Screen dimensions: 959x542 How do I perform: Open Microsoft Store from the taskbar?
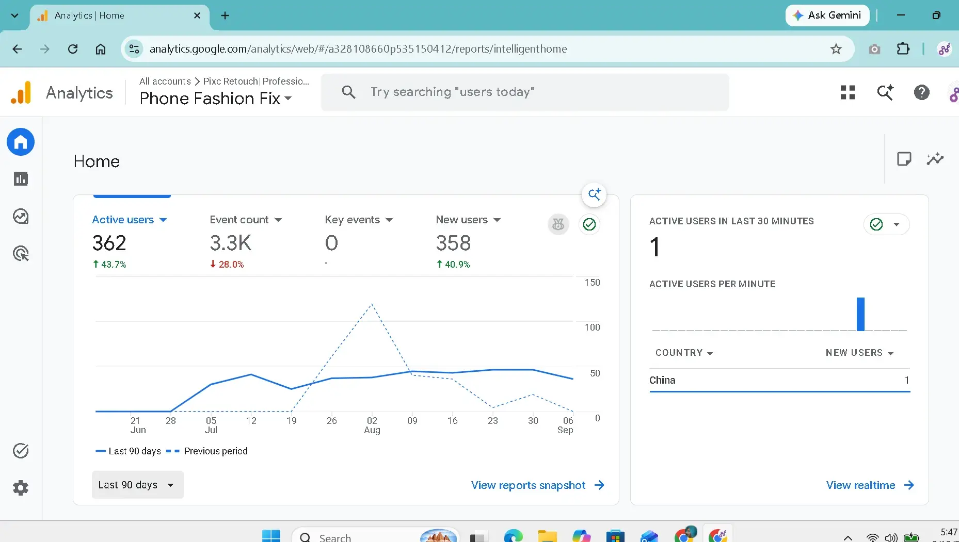tap(615, 536)
